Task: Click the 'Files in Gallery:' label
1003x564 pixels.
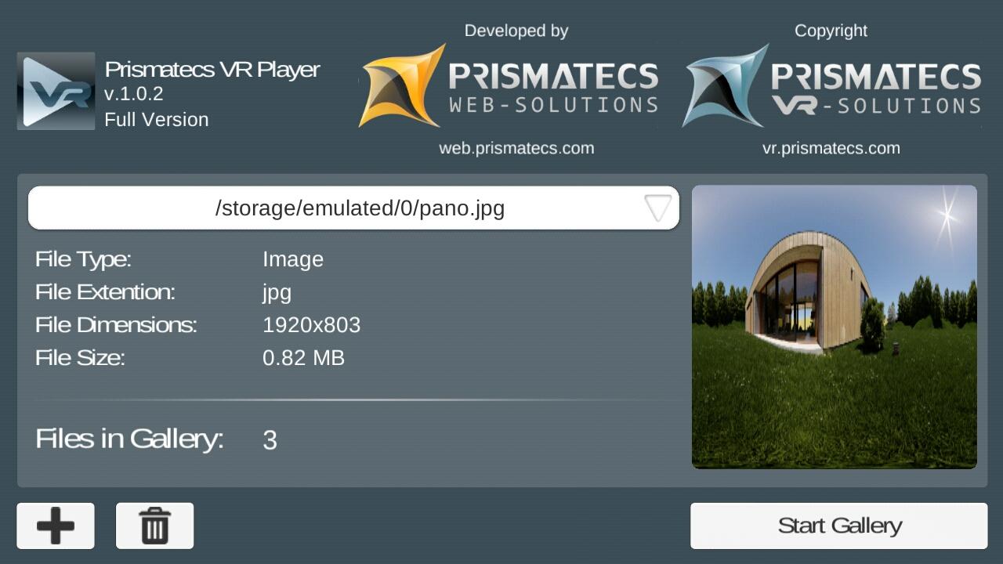Action: tap(129, 439)
